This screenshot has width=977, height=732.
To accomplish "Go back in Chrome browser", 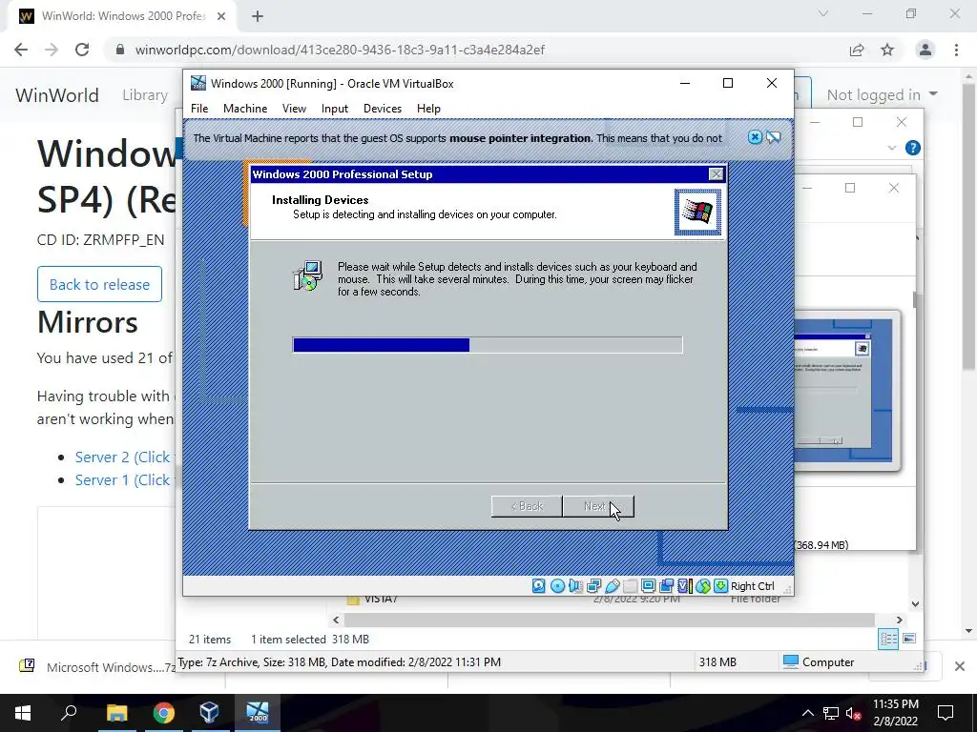I will tap(21, 50).
